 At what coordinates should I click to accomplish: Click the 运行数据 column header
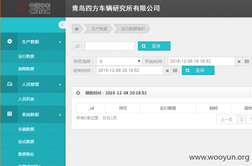168,108
